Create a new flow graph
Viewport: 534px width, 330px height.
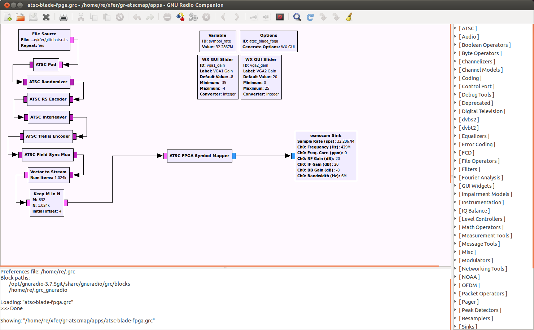coord(8,17)
